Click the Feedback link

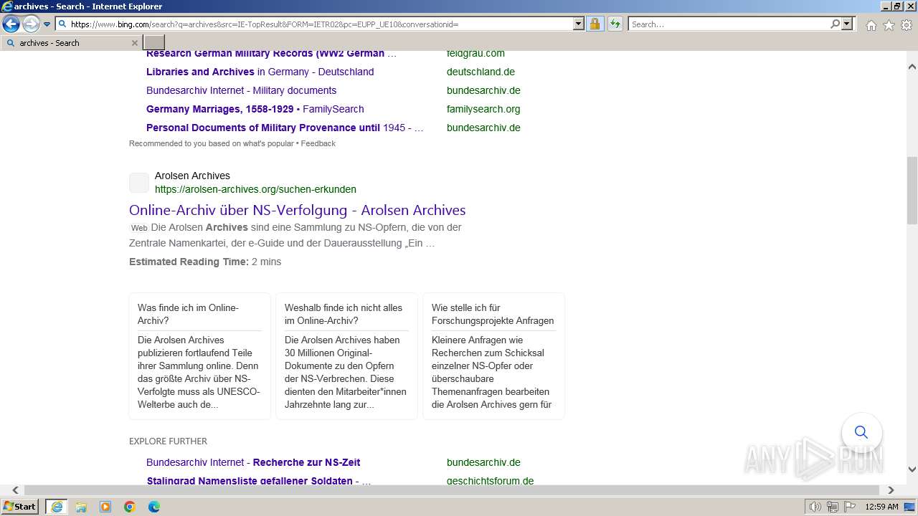(318, 143)
